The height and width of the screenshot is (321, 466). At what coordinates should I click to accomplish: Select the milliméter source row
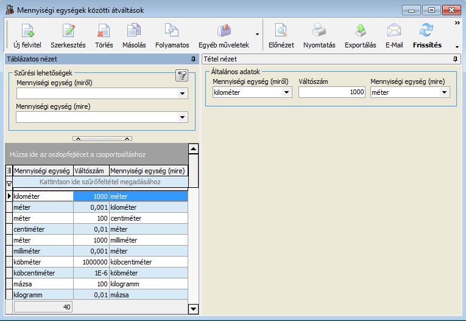tap(43, 251)
